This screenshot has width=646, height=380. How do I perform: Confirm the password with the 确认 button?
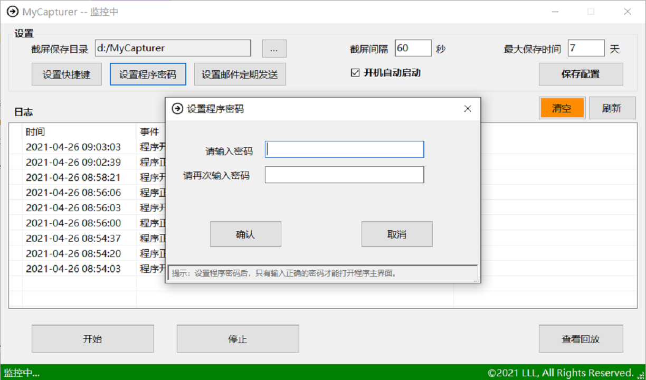click(x=245, y=234)
